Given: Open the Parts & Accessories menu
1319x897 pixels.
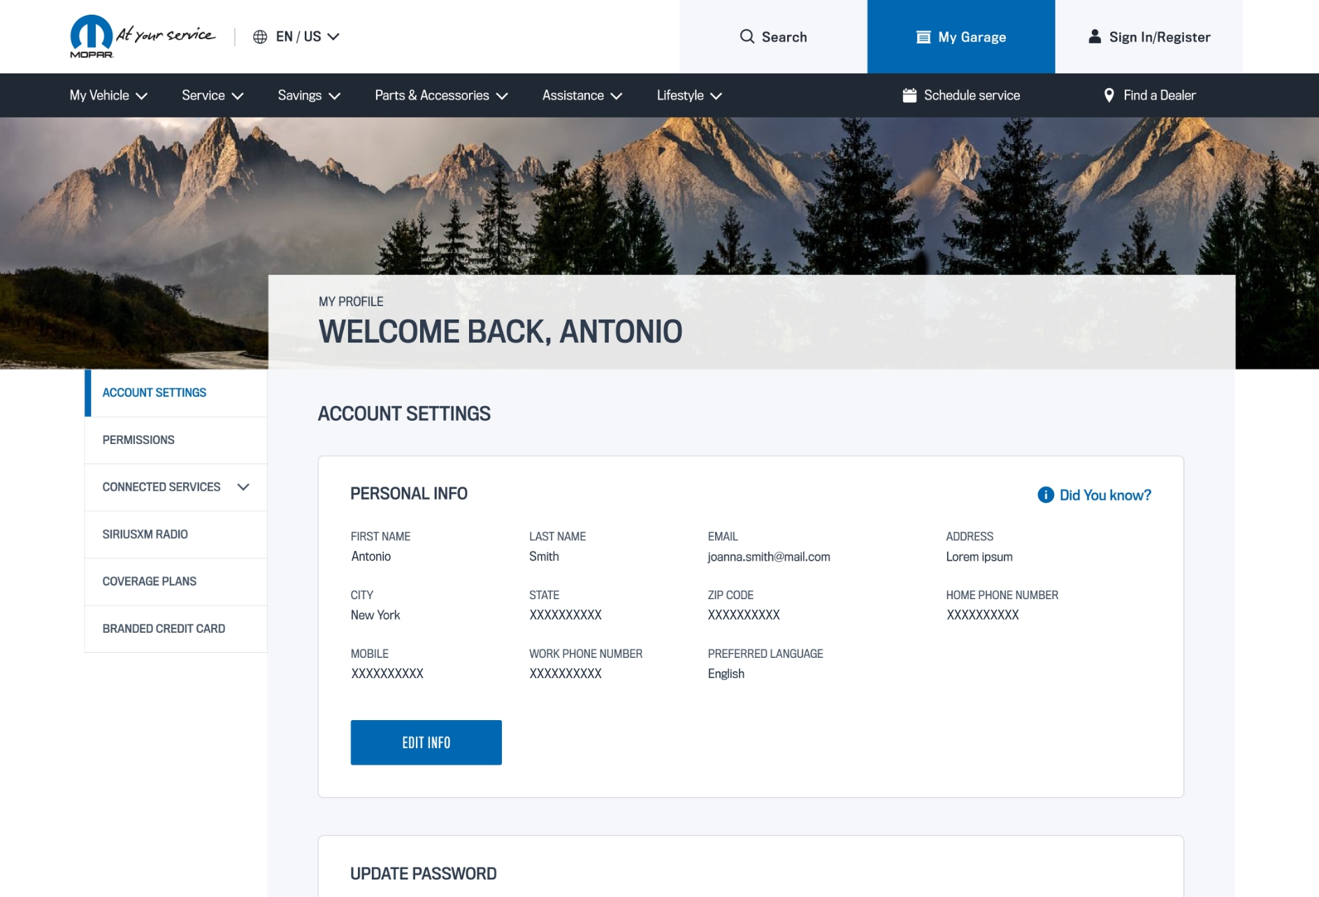Looking at the screenshot, I should click(441, 96).
